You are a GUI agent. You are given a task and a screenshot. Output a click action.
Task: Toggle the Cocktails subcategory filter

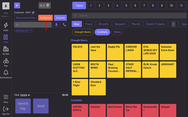102,32
